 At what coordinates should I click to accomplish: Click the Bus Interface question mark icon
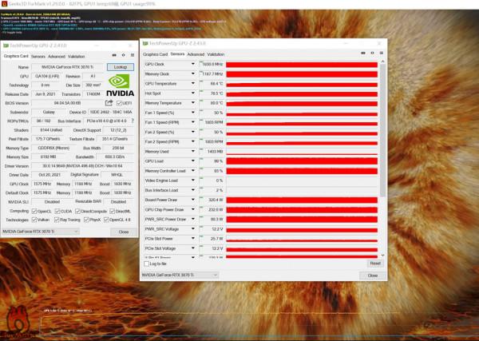pos(132,121)
